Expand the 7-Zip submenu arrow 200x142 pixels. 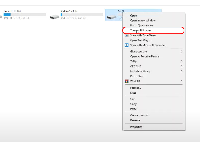tap(181, 61)
